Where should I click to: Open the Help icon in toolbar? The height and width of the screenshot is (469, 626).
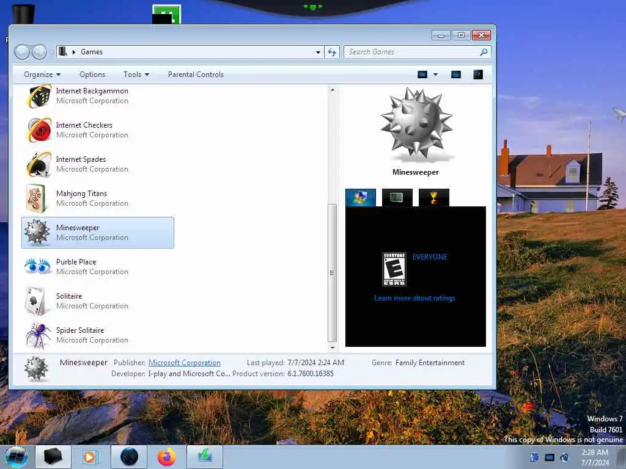tap(478, 75)
